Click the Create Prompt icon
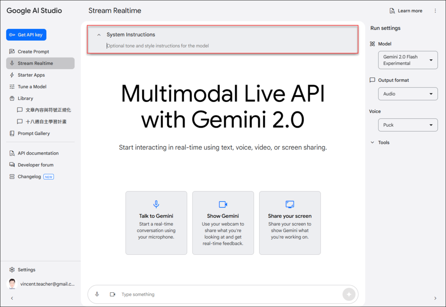Screen dimensions: 446x307 click(12, 51)
